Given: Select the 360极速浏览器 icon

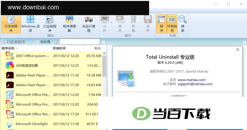Looking at the screenshot, I should (10, 65).
